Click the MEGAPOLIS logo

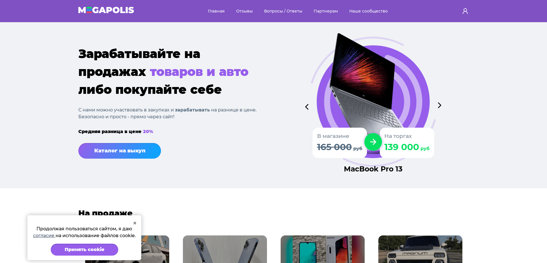(106, 10)
